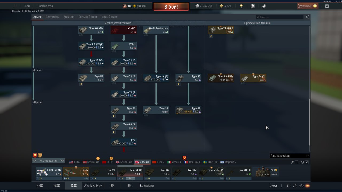Choose the Китай nation flag
342x192 pixels.
[x=158, y=162]
